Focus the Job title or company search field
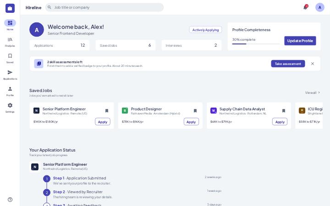This screenshot has width=330, height=206. coord(104,7)
